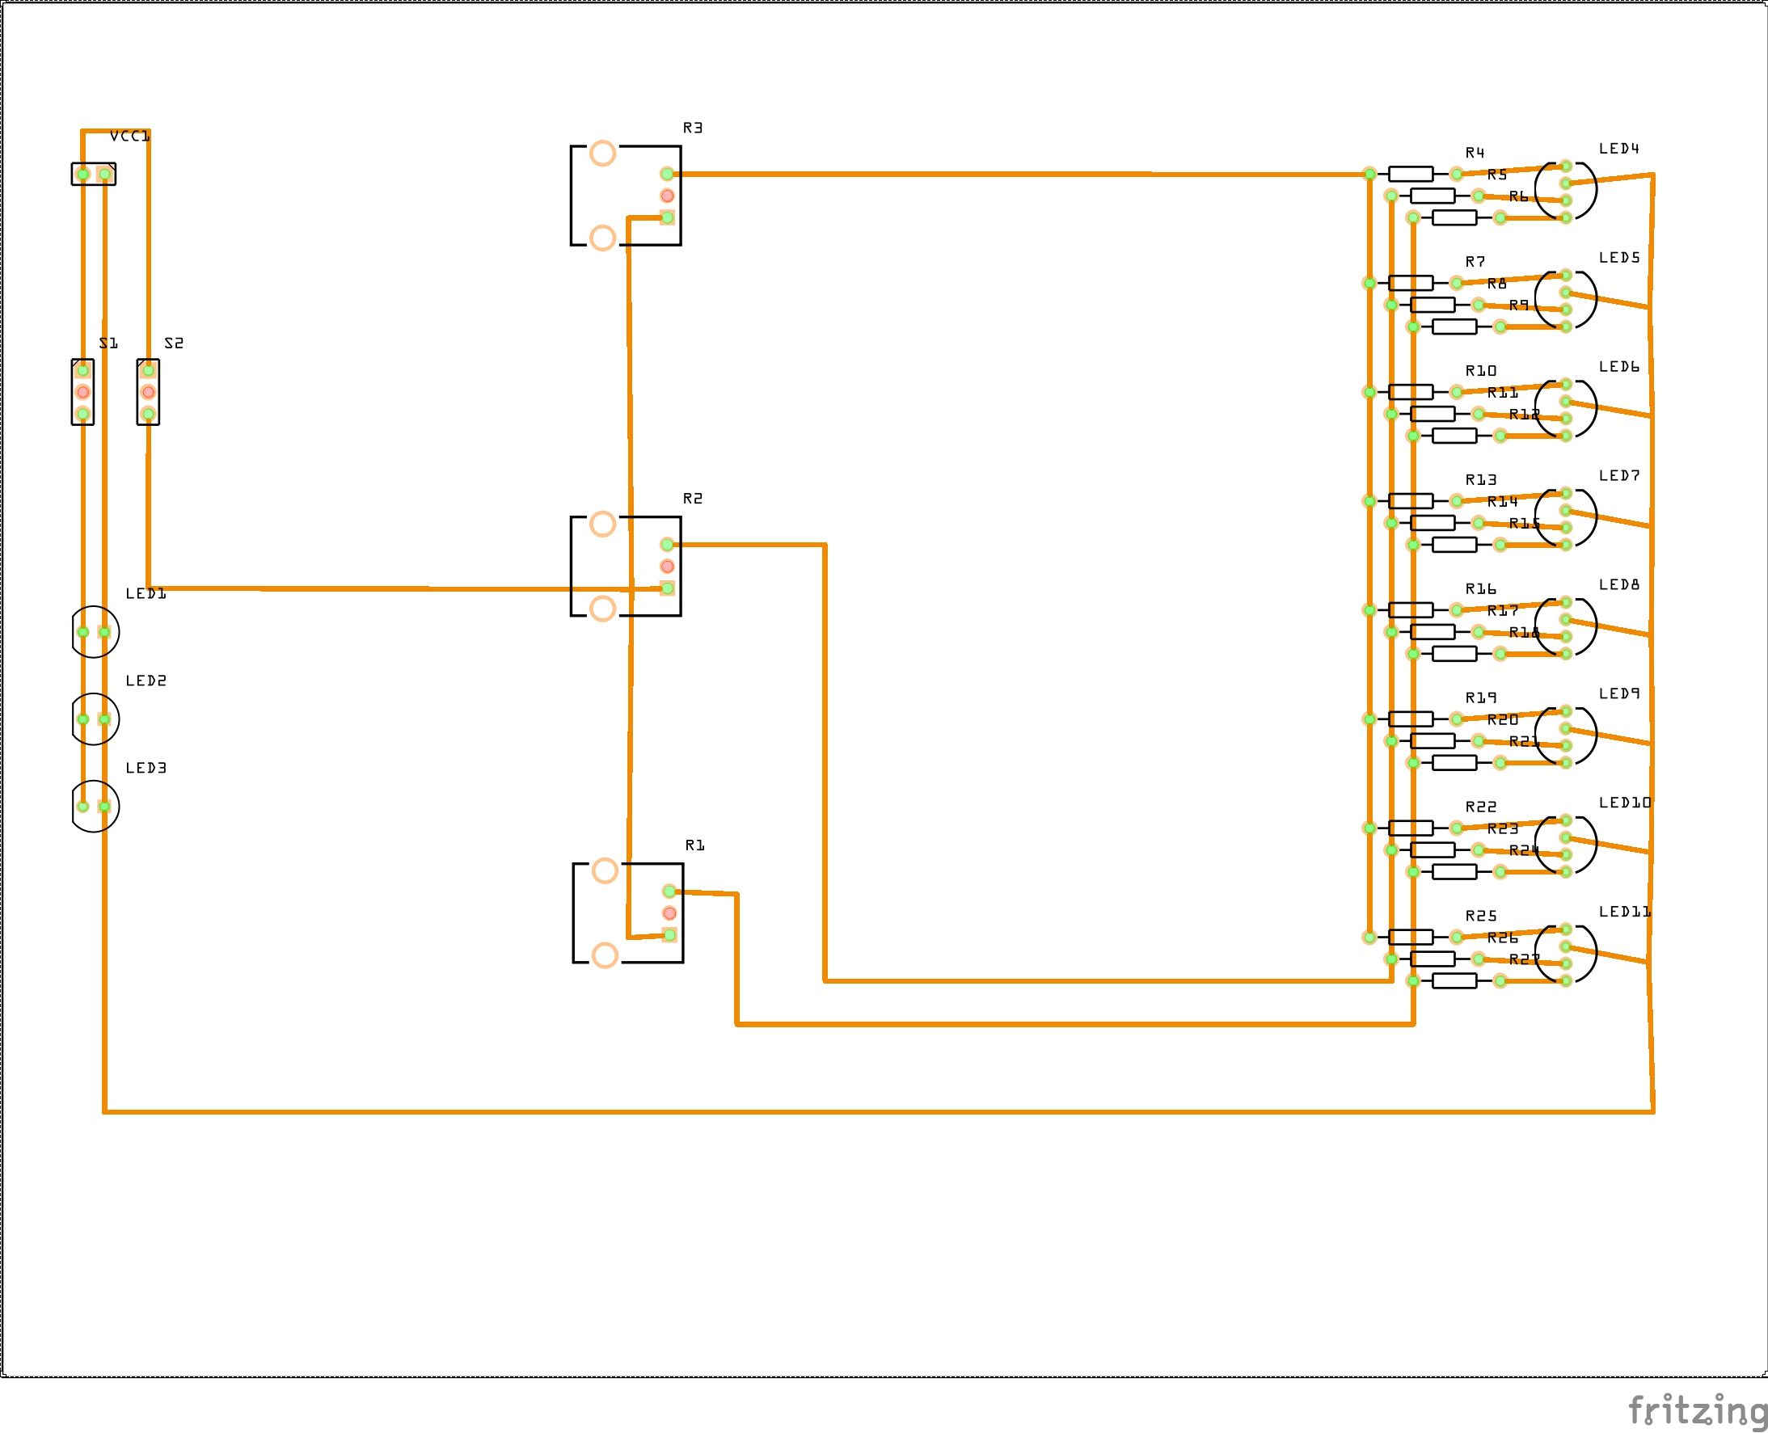This screenshot has width=1768, height=1433.
Task: Select the VCC1 power connector
Action: 93,174
